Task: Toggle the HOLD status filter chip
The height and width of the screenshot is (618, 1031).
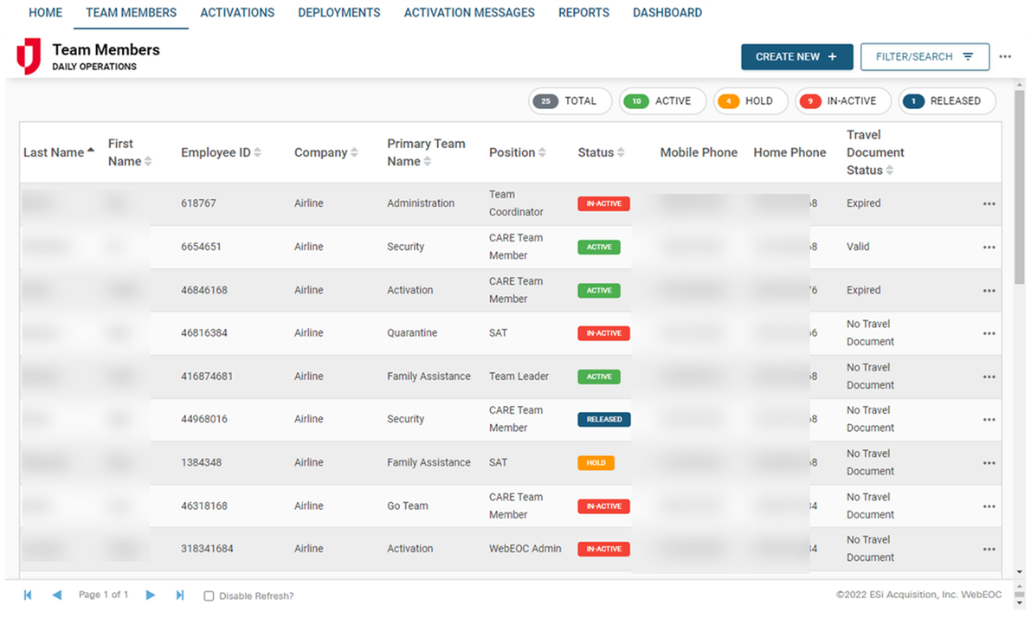Action: pyautogui.click(x=750, y=101)
